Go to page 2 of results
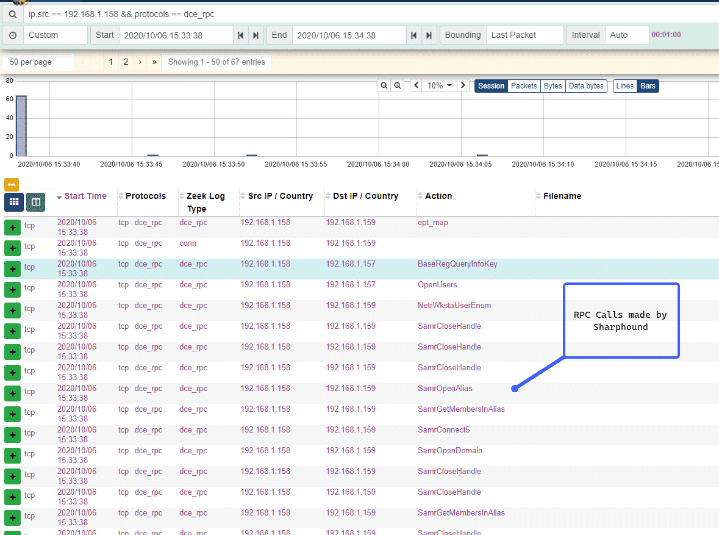Viewport: 719px width, 535px height. 126,62
